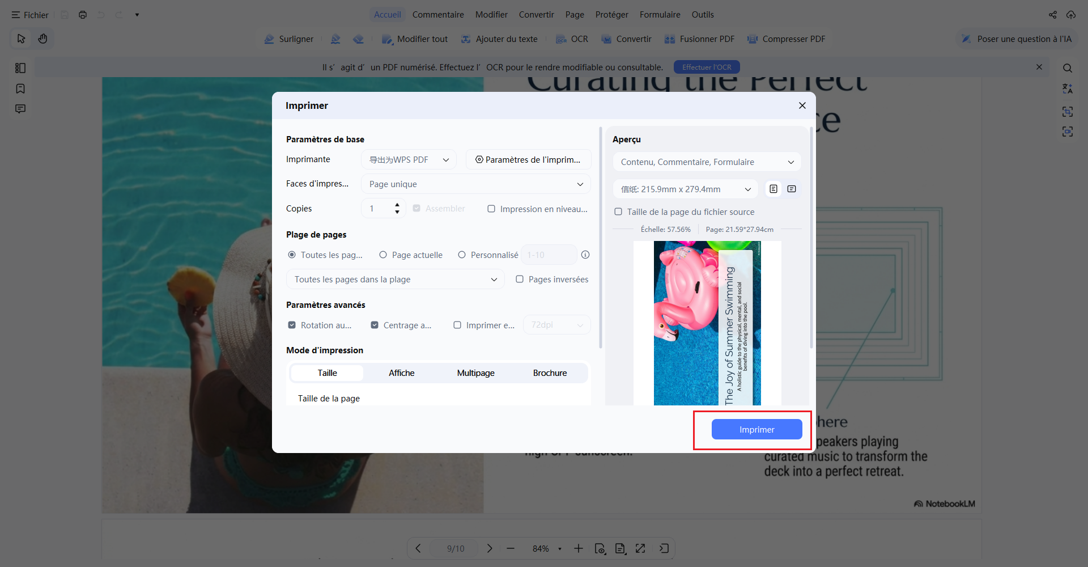Click the info icon beside Personnalisé field
The width and height of the screenshot is (1088, 567).
(x=585, y=255)
